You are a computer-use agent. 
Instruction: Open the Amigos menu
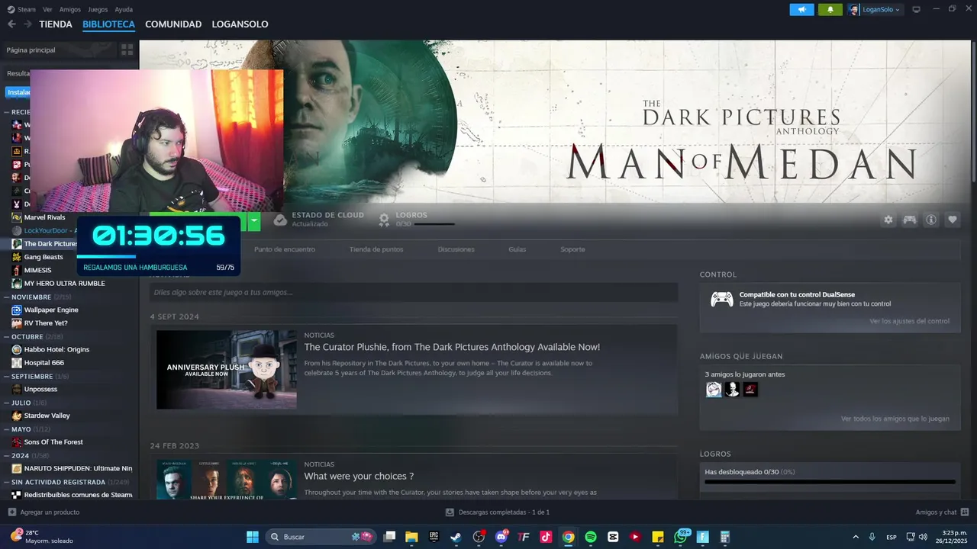(x=69, y=9)
